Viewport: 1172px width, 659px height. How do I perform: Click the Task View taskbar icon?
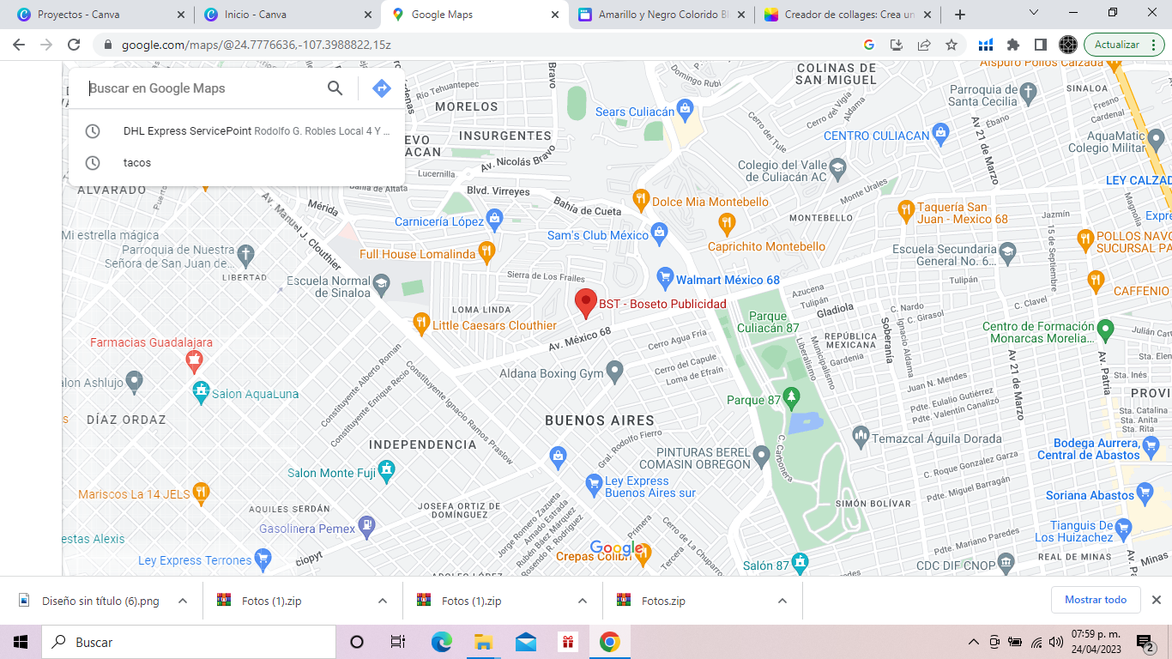397,642
